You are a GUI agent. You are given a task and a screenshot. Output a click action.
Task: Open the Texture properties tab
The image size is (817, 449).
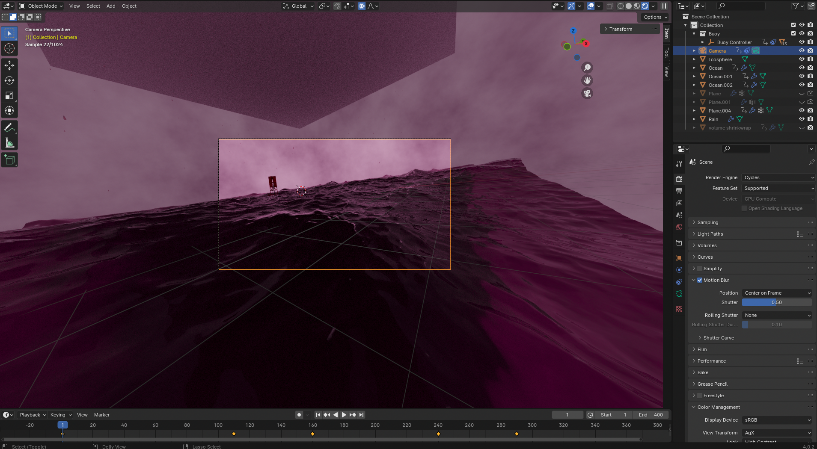point(679,309)
